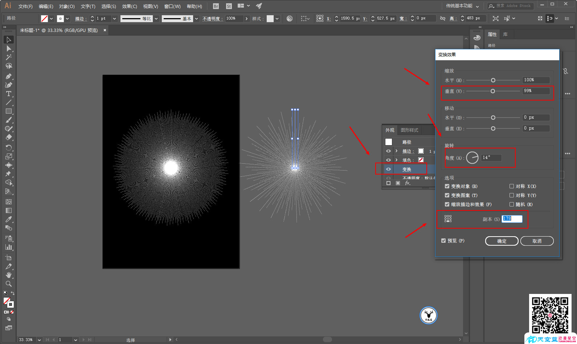Click the rotation angle dial
The image size is (577, 344).
click(472, 157)
